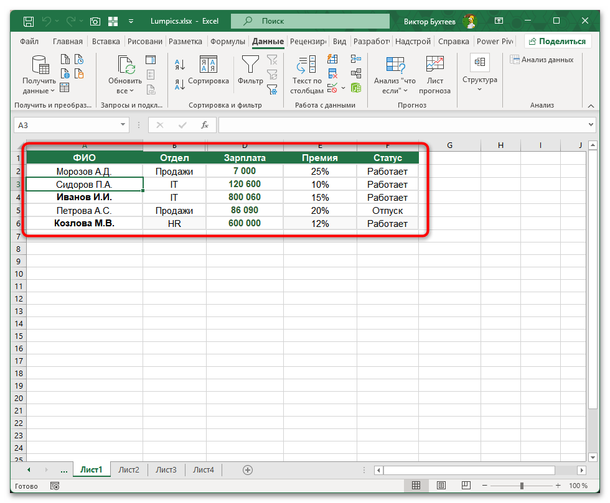Click Лист прогноза forecast sheet icon
This screenshot has width=610, height=503.
pyautogui.click(x=434, y=65)
